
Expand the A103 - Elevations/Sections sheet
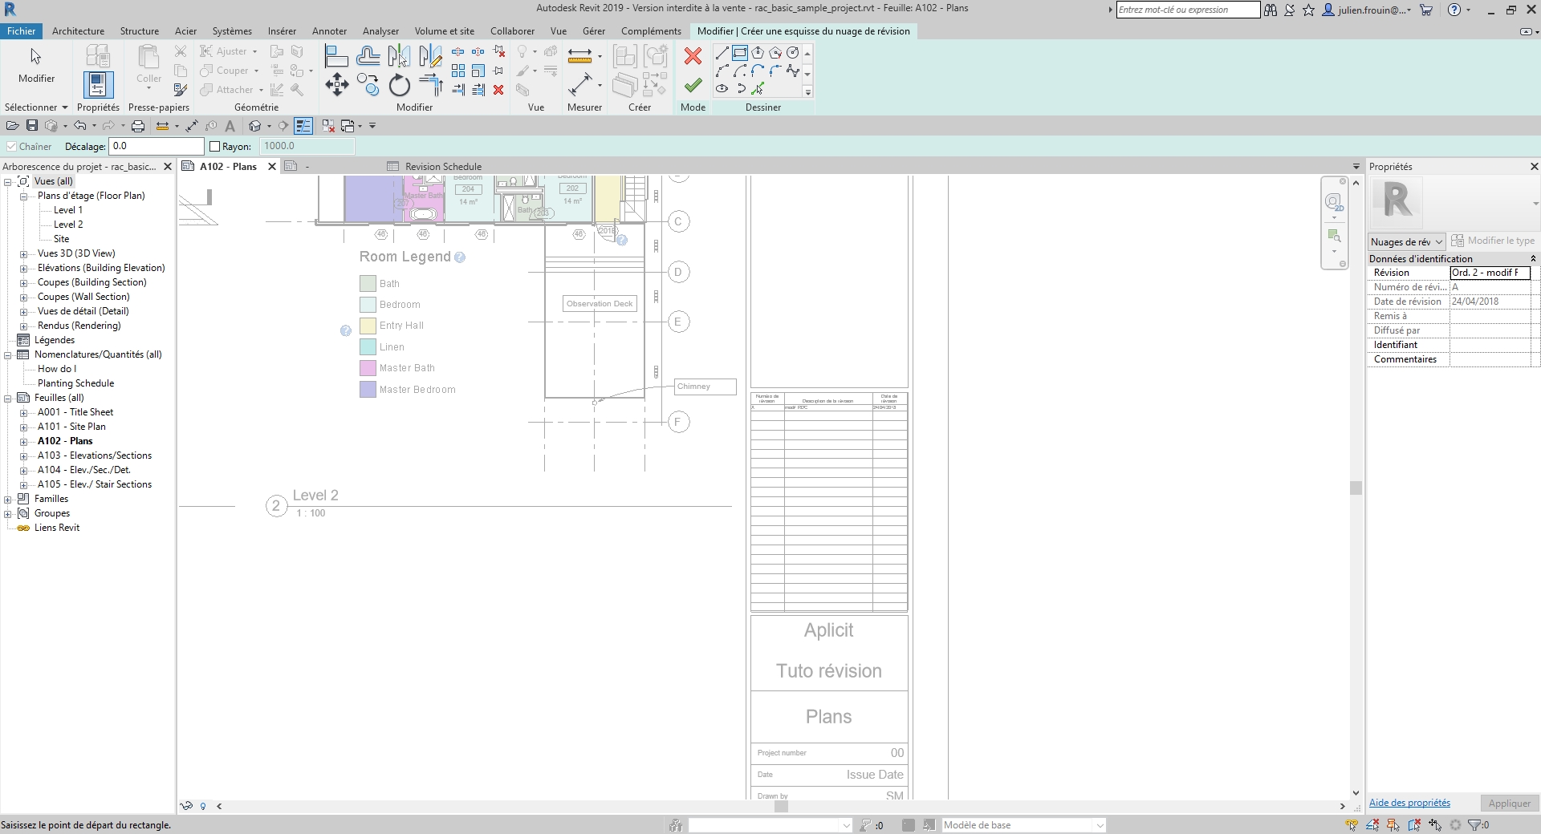24,456
